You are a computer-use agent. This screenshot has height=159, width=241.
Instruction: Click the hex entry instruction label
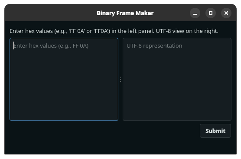tap(114, 31)
